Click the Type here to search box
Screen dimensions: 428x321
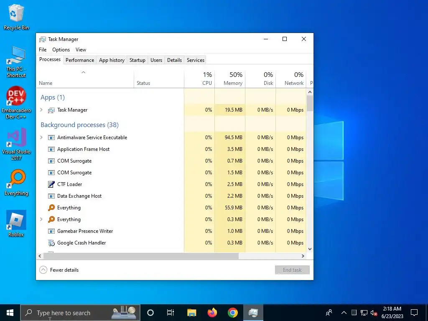tap(80, 313)
